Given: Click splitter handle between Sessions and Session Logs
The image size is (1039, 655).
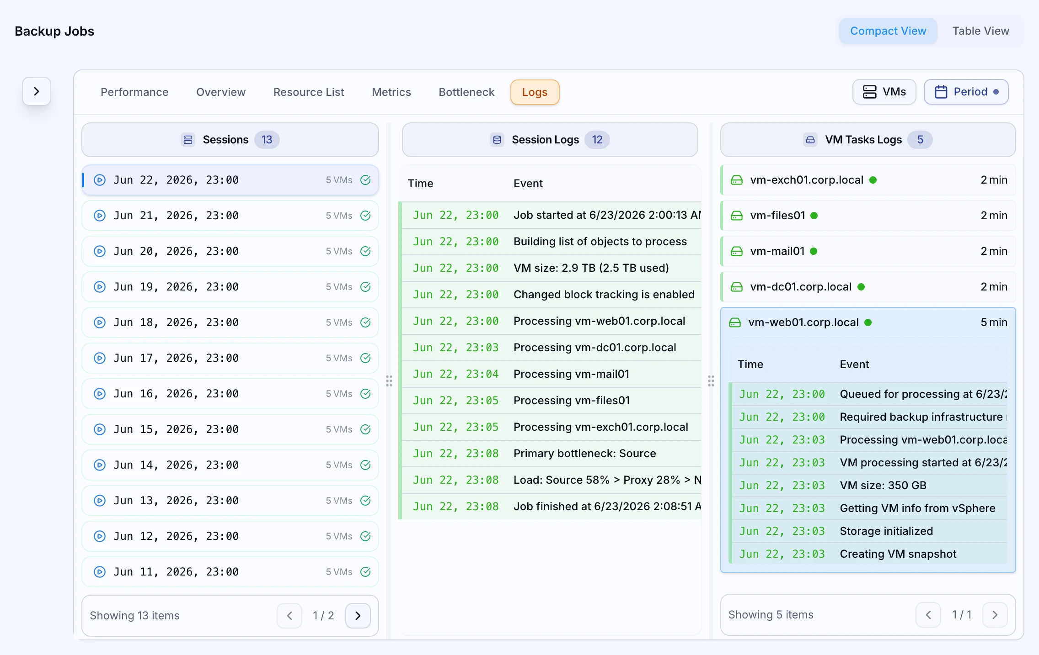Looking at the screenshot, I should tap(389, 381).
